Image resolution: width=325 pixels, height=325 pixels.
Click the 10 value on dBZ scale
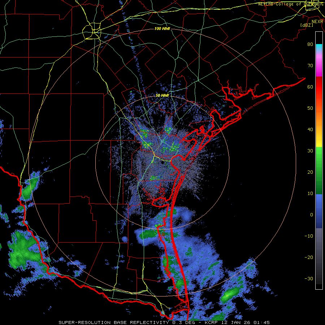[x=310, y=194]
